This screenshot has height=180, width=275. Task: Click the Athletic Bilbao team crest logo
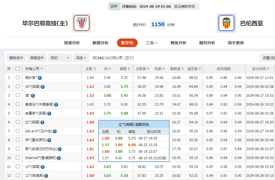(x=81, y=23)
